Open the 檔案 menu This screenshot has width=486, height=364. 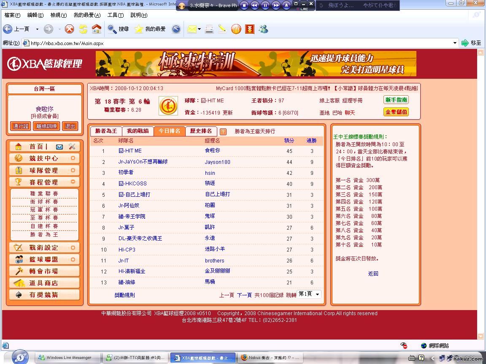(x=12, y=15)
